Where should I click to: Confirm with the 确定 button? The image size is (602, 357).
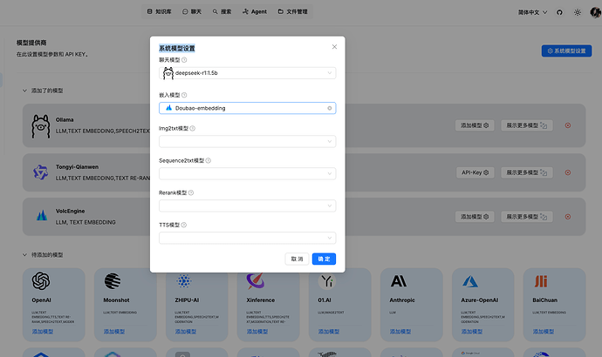coord(324,259)
